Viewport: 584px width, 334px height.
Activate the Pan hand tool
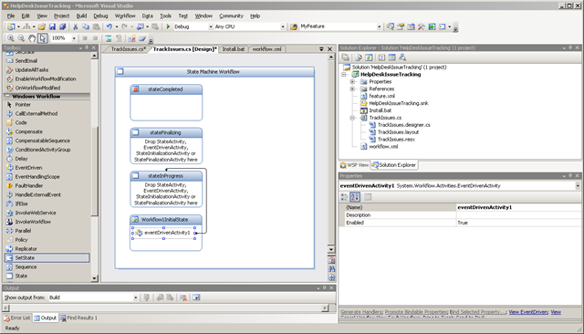pyautogui.click(x=32, y=38)
